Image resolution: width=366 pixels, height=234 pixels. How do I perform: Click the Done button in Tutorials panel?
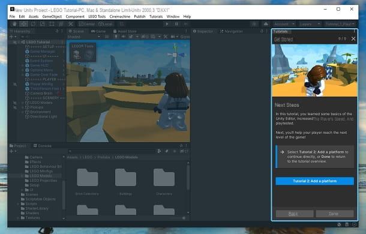(335, 214)
